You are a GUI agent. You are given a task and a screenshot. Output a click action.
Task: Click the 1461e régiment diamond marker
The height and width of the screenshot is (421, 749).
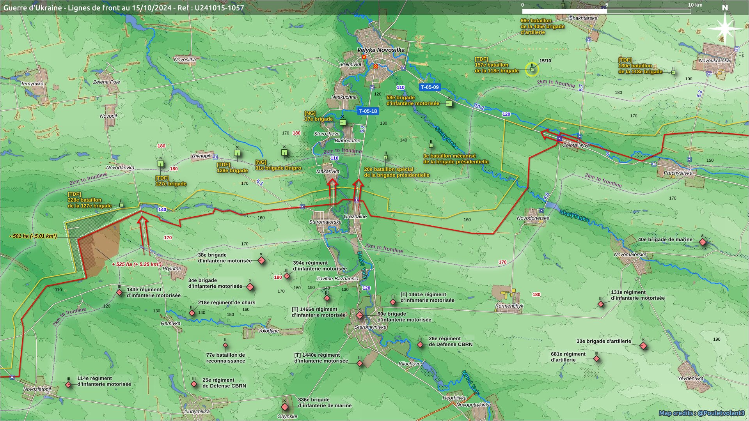pos(393,302)
